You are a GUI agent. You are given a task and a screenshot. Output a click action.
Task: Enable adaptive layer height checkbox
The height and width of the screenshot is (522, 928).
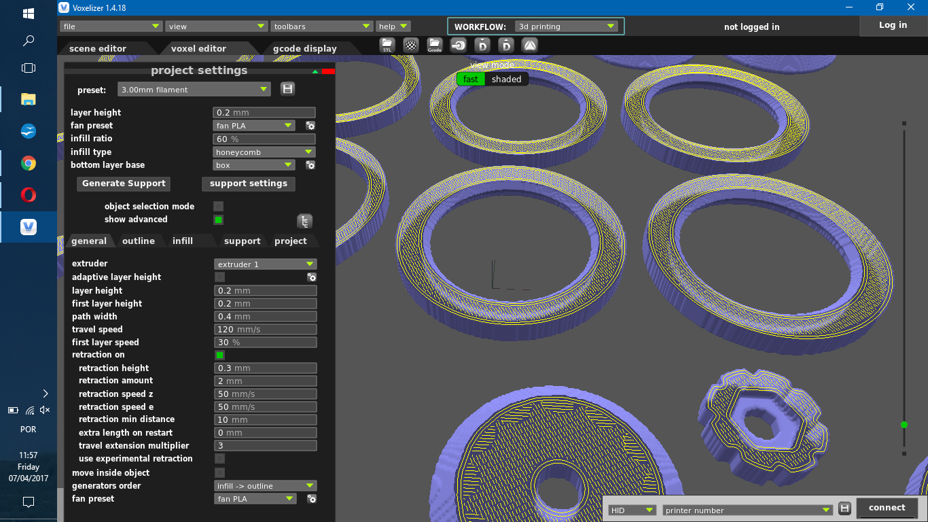[219, 277]
